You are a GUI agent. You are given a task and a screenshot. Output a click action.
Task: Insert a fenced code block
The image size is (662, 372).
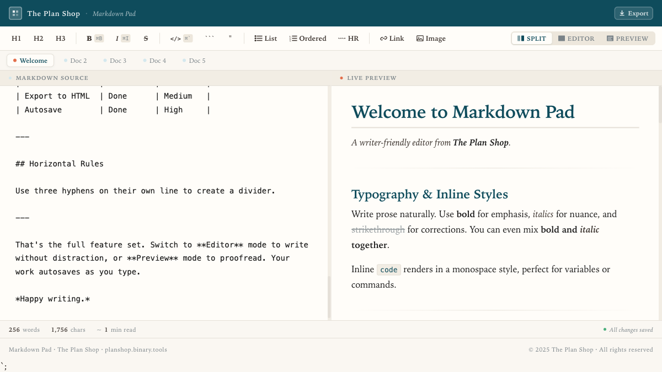tap(210, 39)
